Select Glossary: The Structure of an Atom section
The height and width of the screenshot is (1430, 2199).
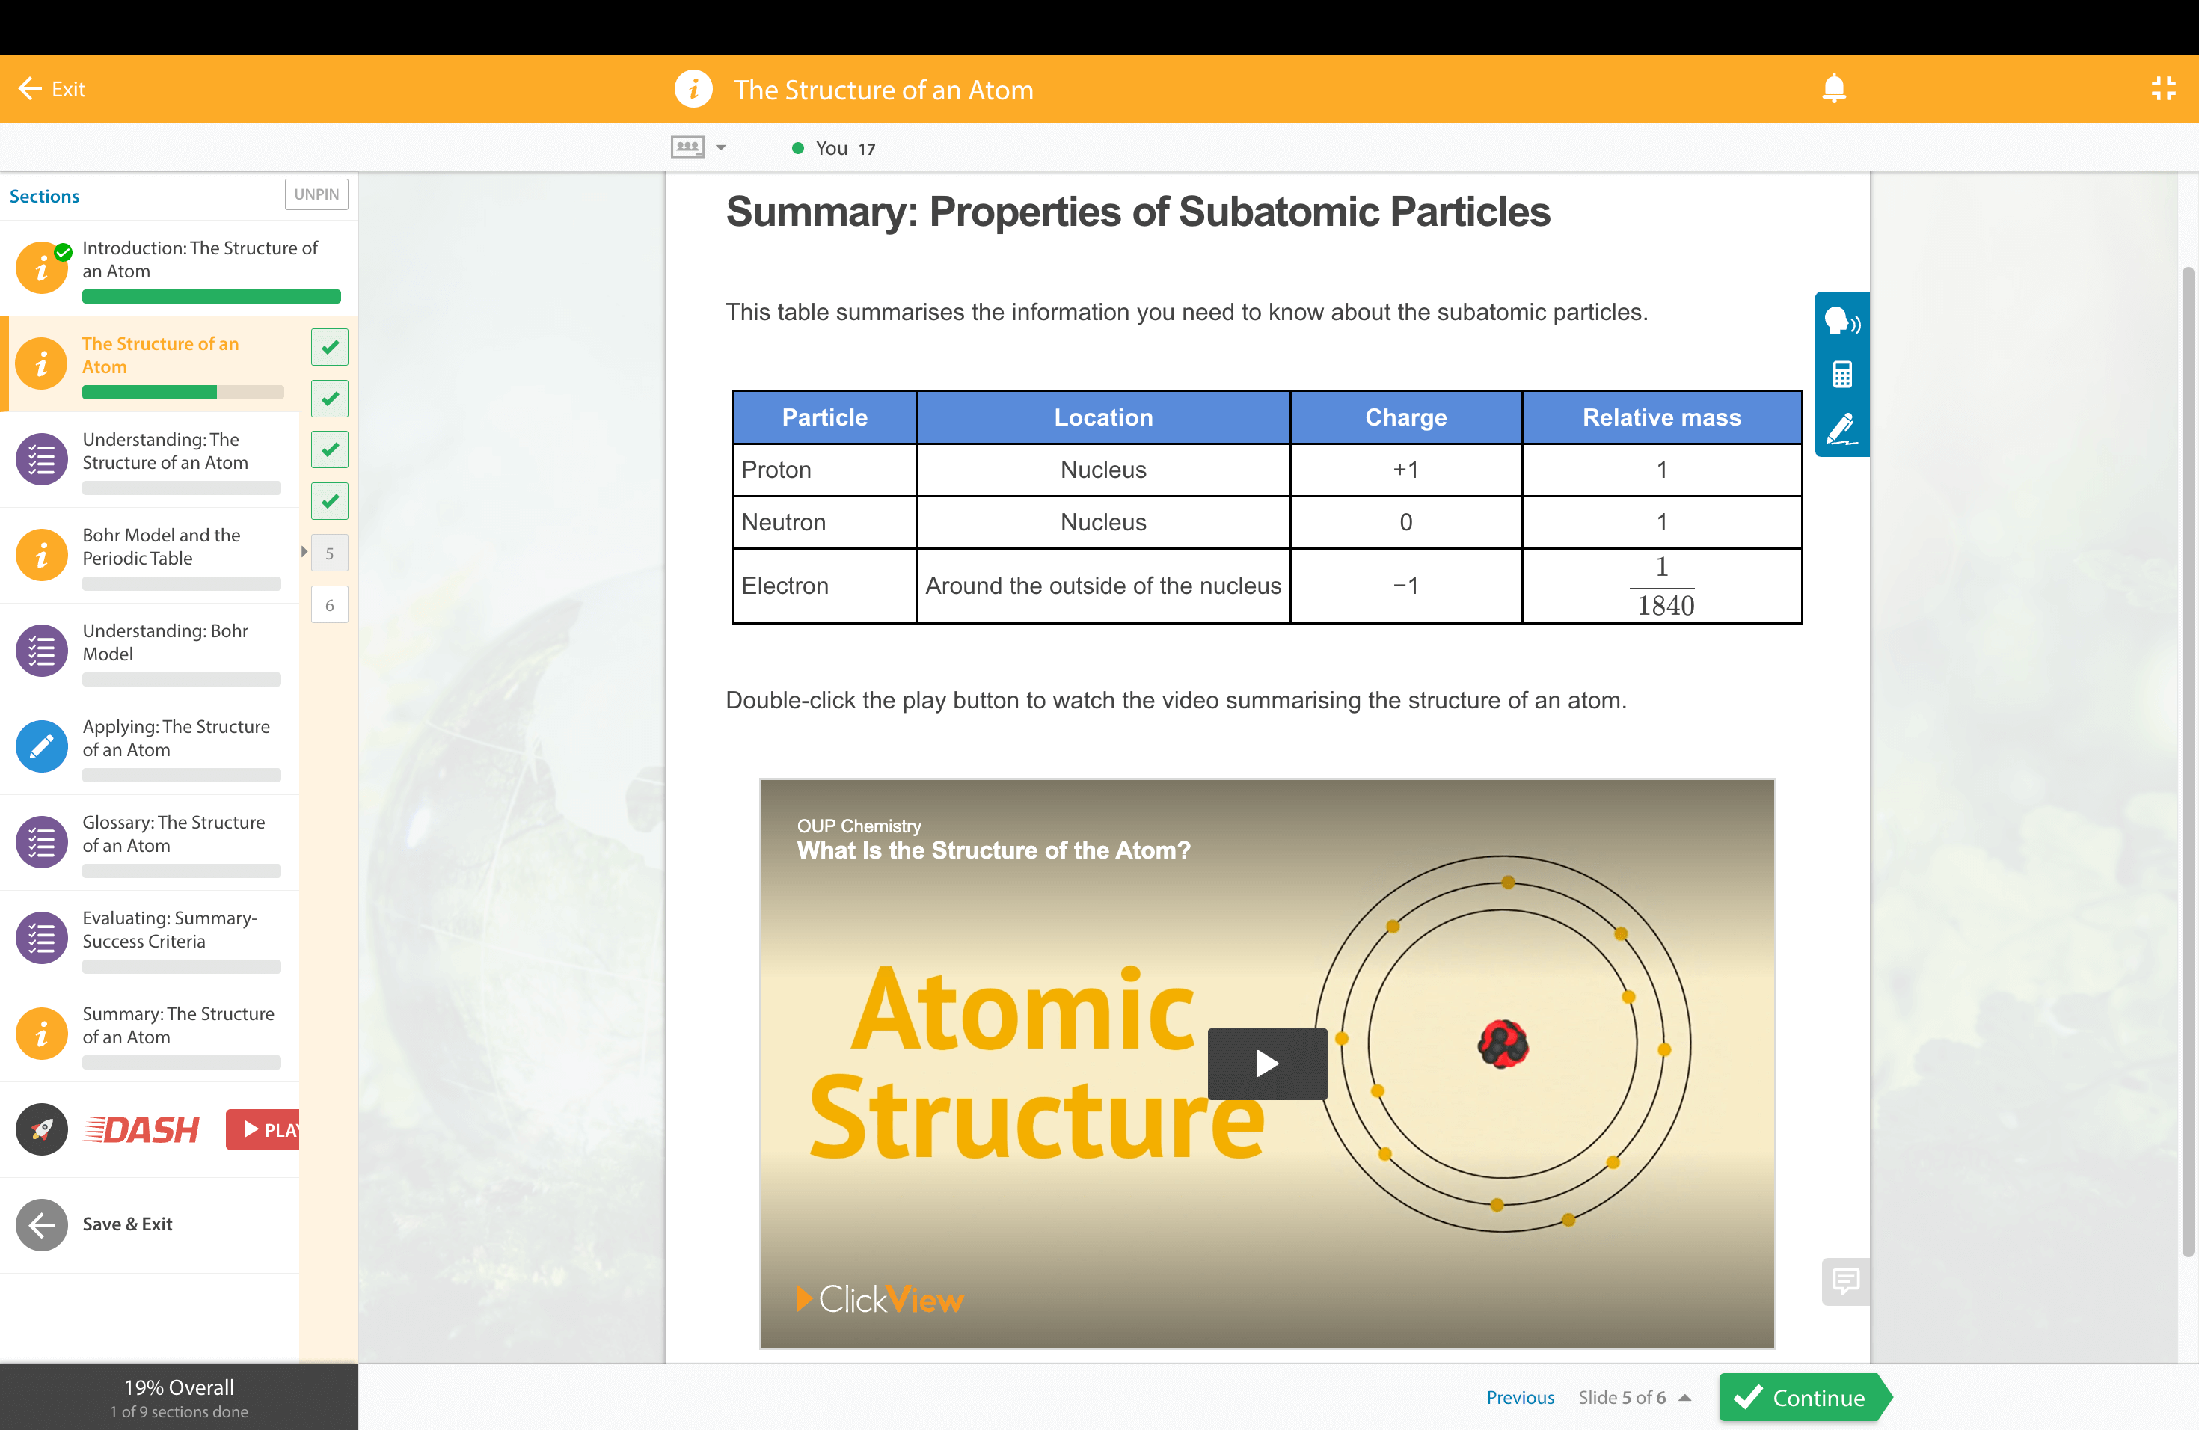(x=173, y=833)
